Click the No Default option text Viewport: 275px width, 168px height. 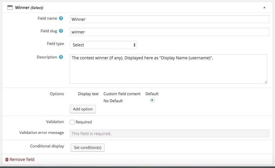[113, 101]
